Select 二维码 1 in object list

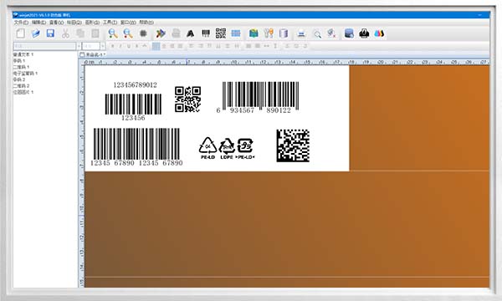tap(21, 67)
